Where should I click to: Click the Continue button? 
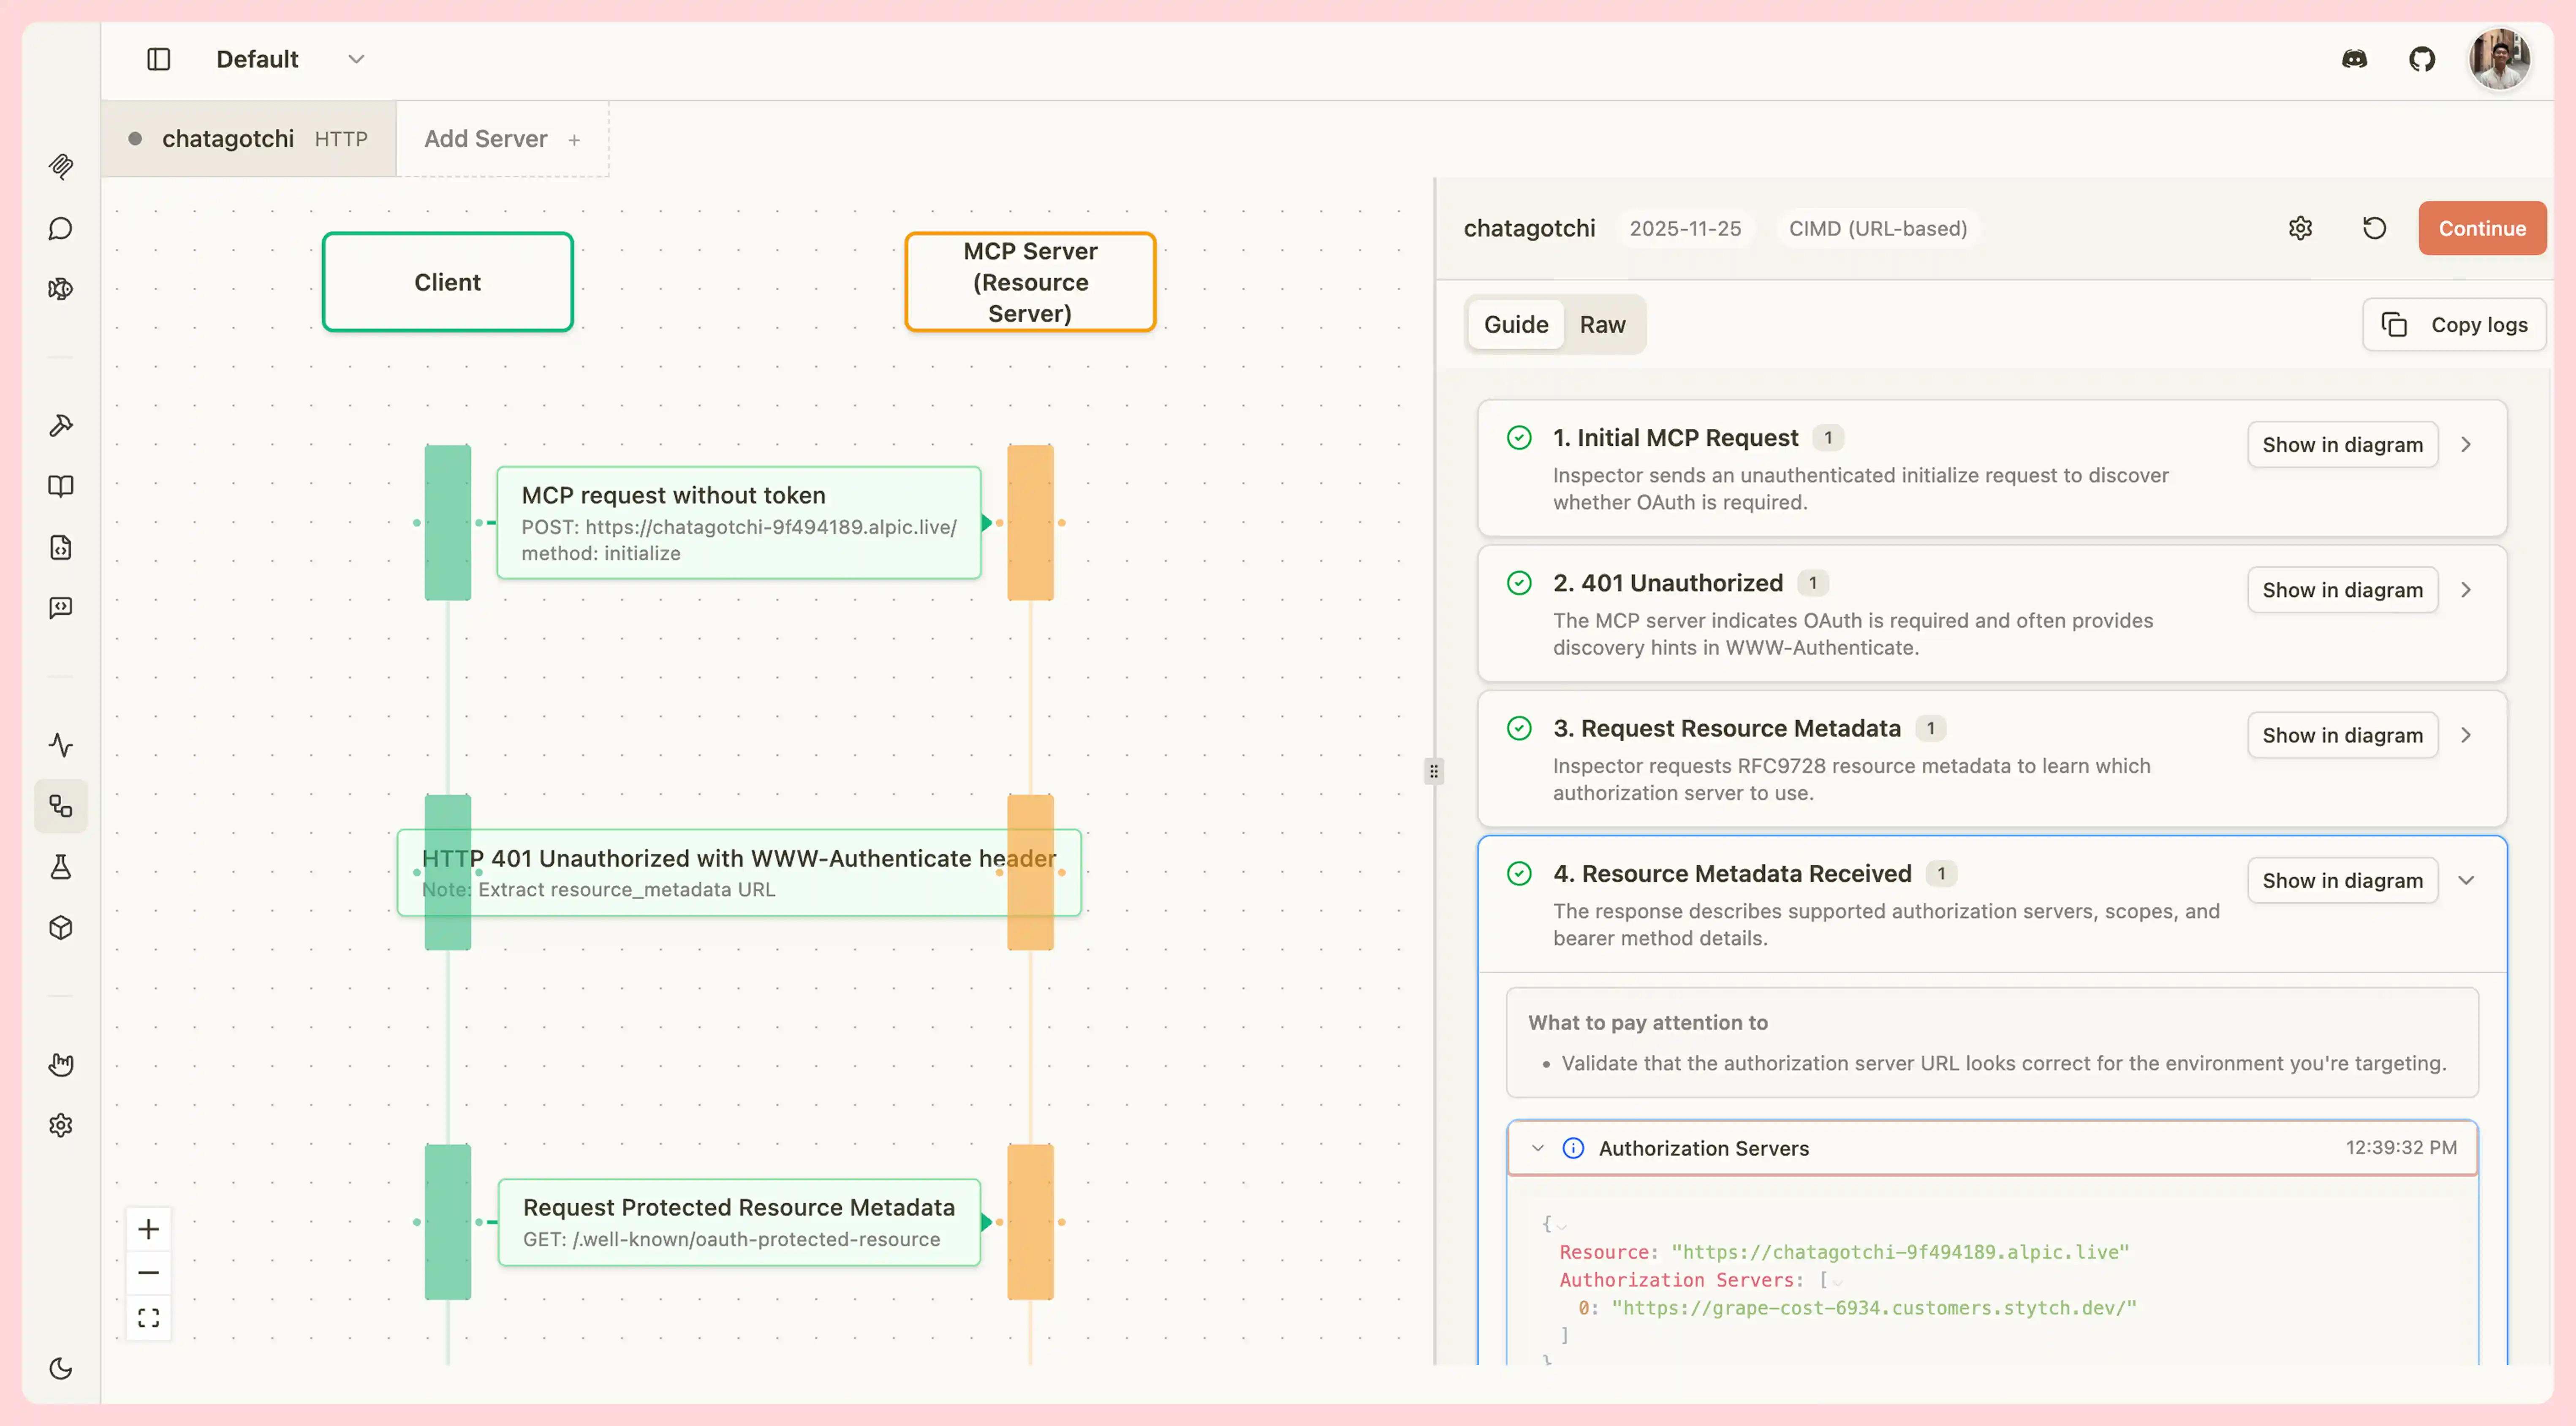point(2483,228)
